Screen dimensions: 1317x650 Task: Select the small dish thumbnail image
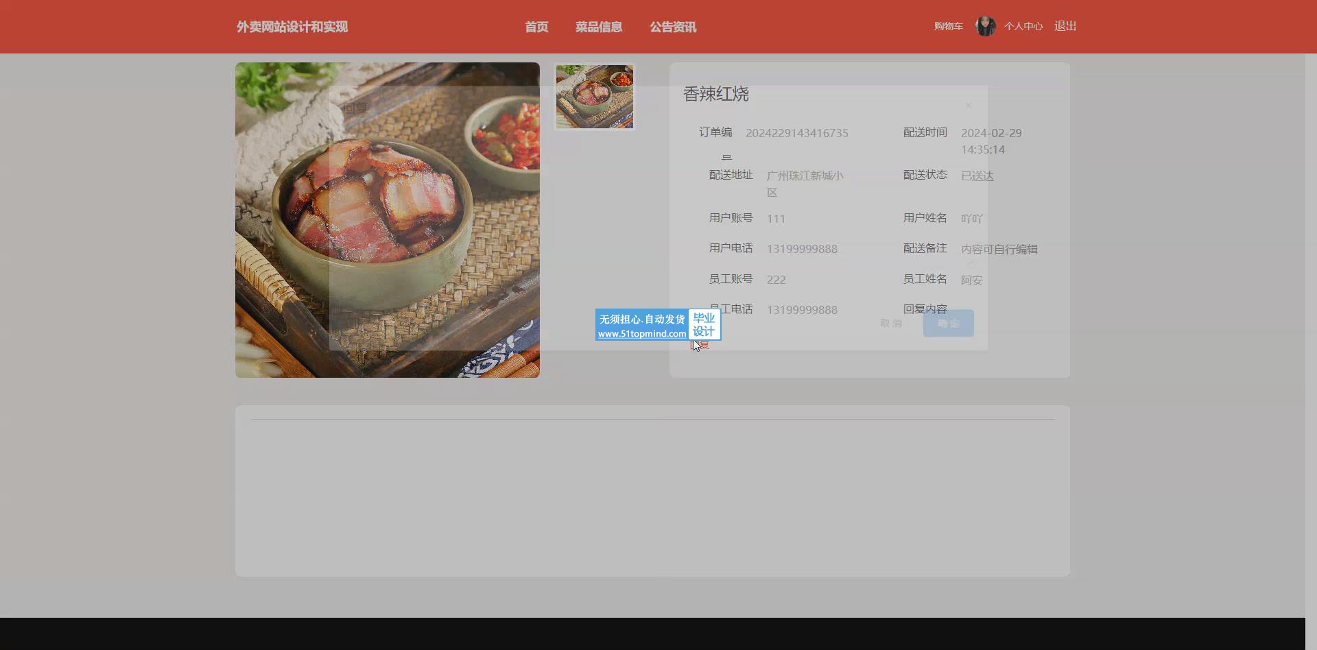pyautogui.click(x=595, y=97)
